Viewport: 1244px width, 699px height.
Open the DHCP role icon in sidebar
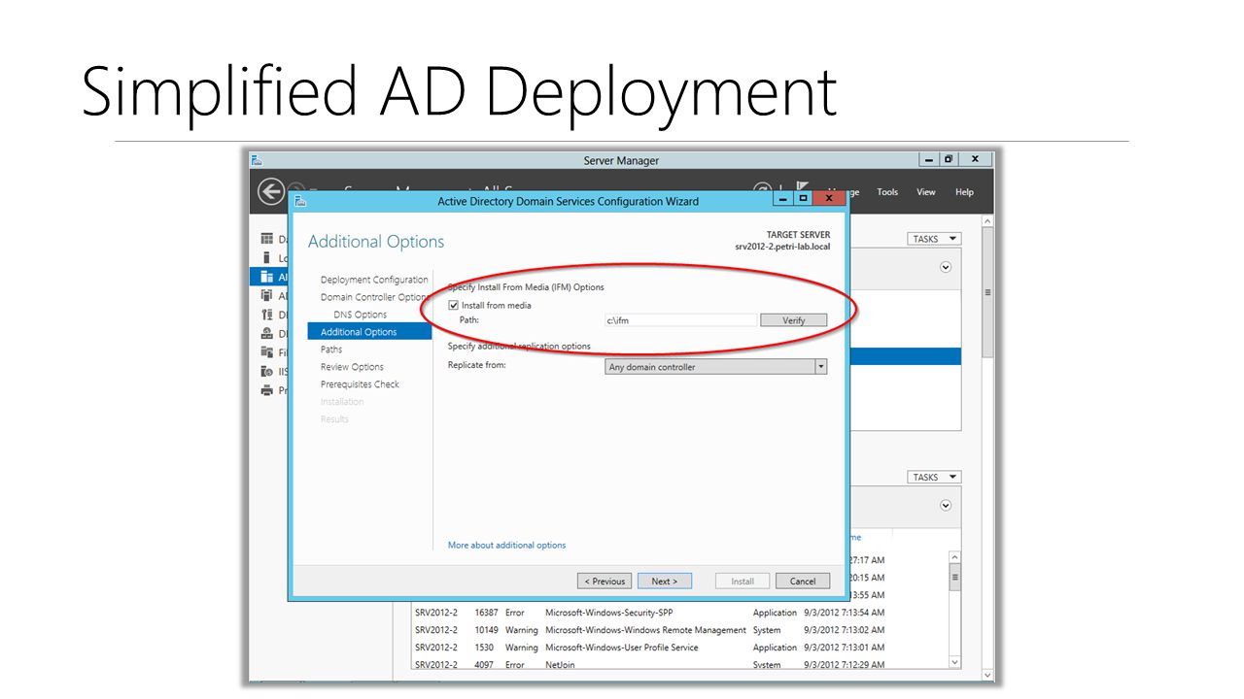pos(267,315)
